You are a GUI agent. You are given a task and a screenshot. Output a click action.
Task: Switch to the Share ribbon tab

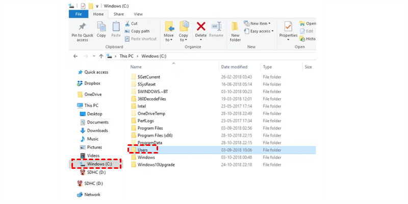tap(119, 14)
